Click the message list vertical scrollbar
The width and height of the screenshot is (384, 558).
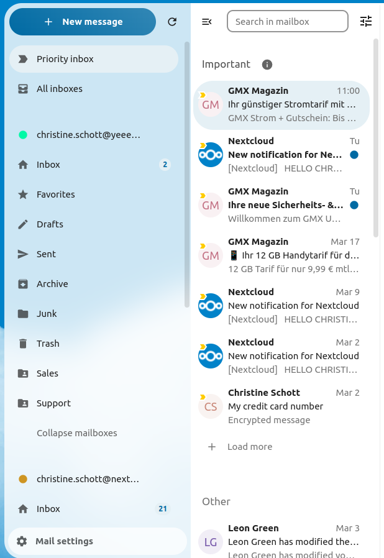tap(375, 137)
